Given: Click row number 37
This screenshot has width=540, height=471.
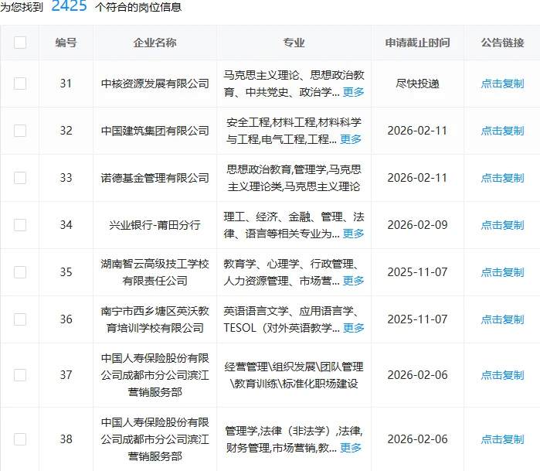Looking at the screenshot, I should pyautogui.click(x=66, y=375).
